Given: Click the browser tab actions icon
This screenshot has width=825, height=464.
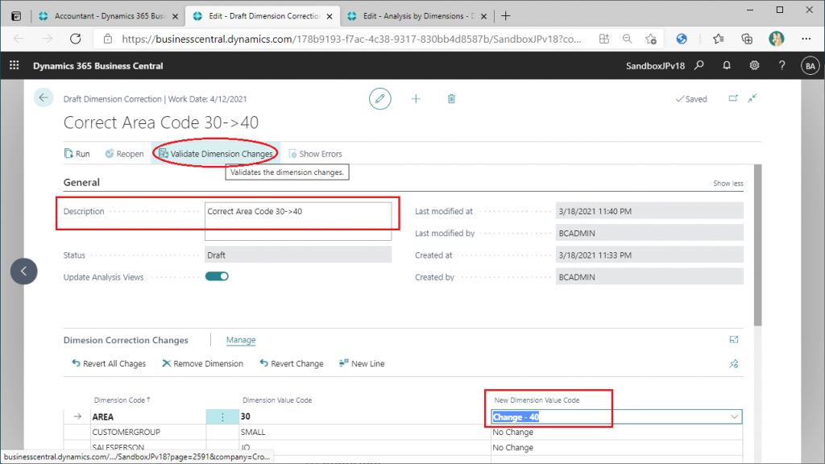Looking at the screenshot, I should 16,16.
